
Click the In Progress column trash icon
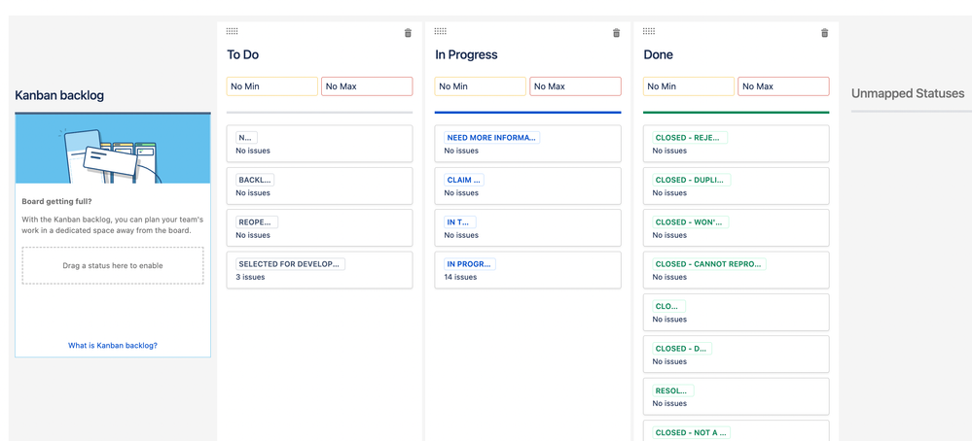(616, 33)
